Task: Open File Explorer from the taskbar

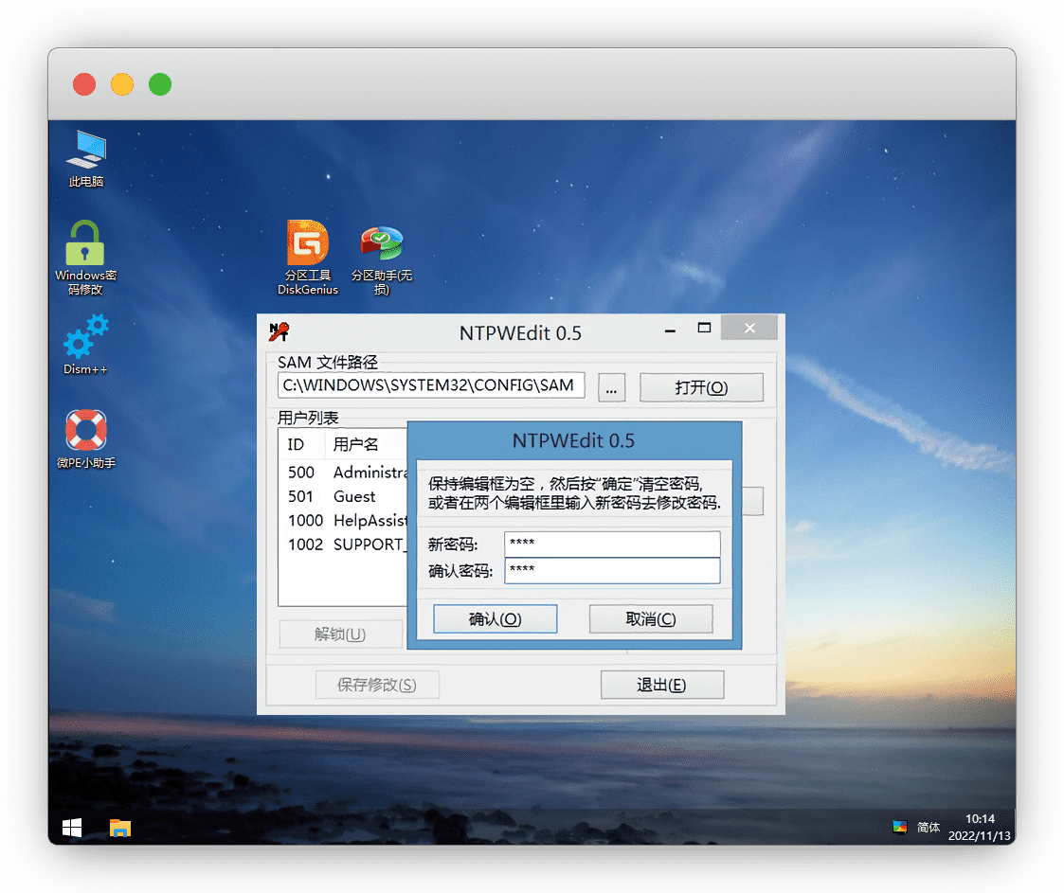Action: (x=119, y=828)
